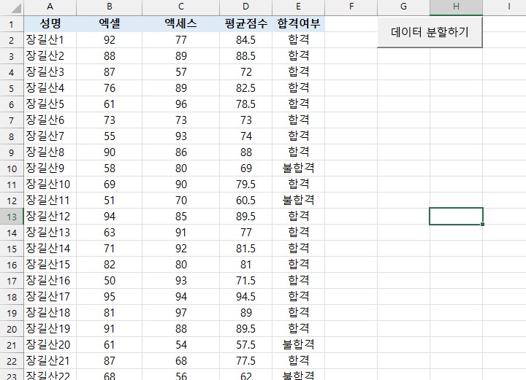Click average 82.5 in row 5

coord(246,88)
